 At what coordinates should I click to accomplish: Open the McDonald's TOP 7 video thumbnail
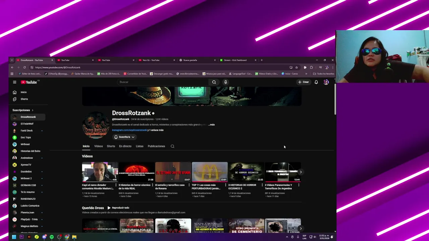[x=209, y=172]
